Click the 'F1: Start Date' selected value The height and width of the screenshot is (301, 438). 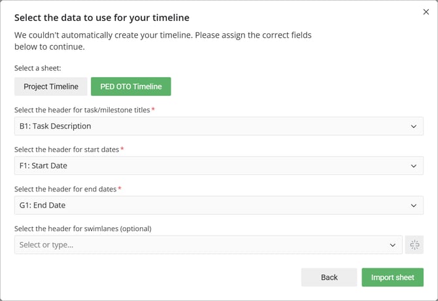43,166
